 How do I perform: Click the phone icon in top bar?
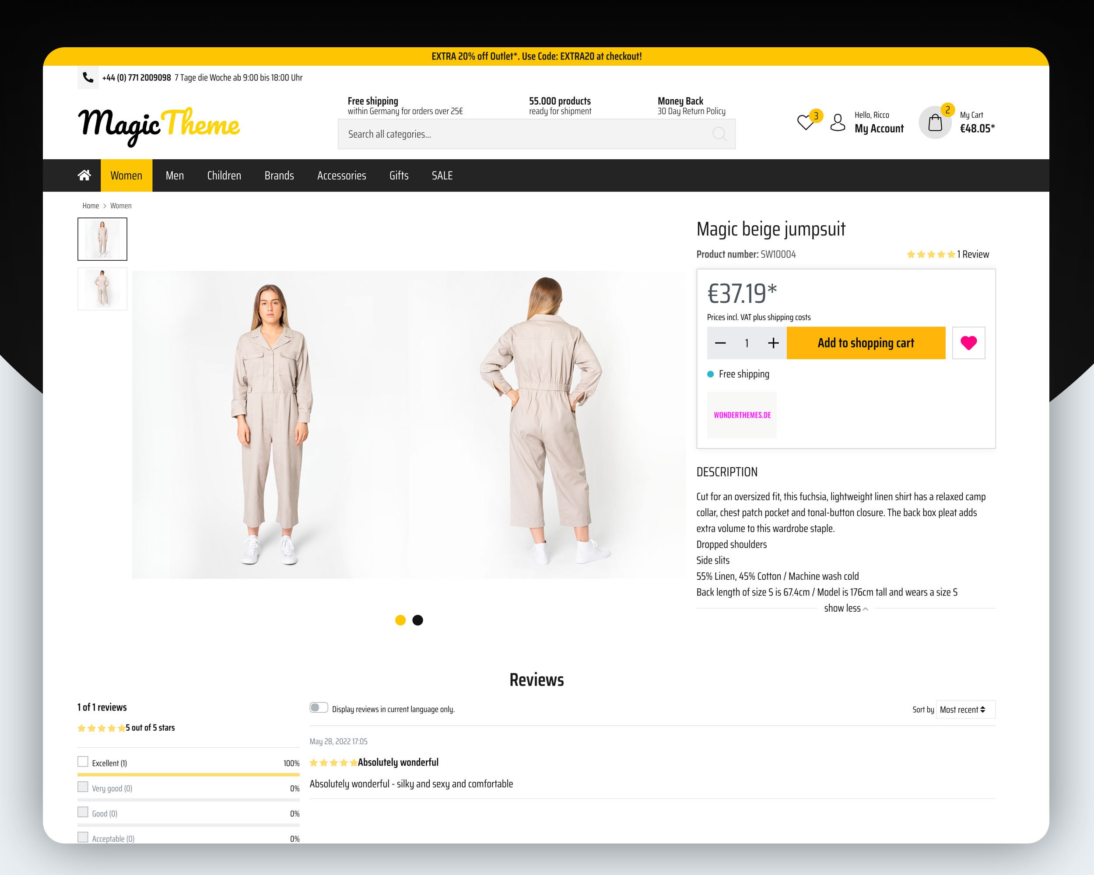[x=88, y=77]
